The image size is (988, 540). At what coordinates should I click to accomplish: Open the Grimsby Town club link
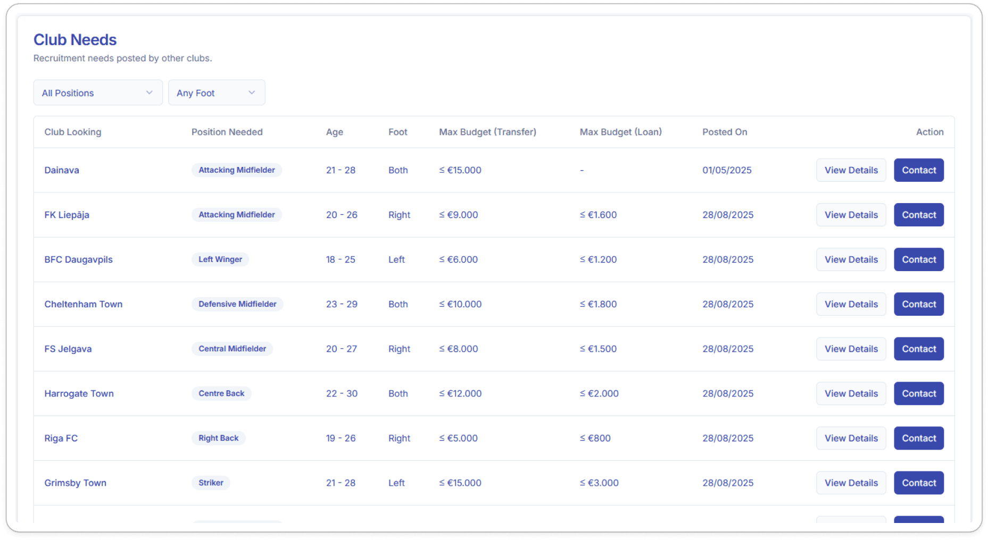pos(76,483)
